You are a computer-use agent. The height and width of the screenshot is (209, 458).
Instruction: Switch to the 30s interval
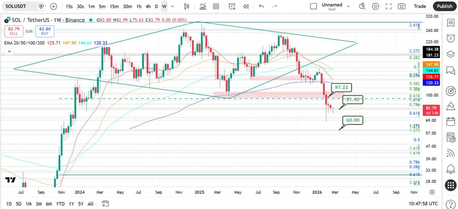[81, 6]
